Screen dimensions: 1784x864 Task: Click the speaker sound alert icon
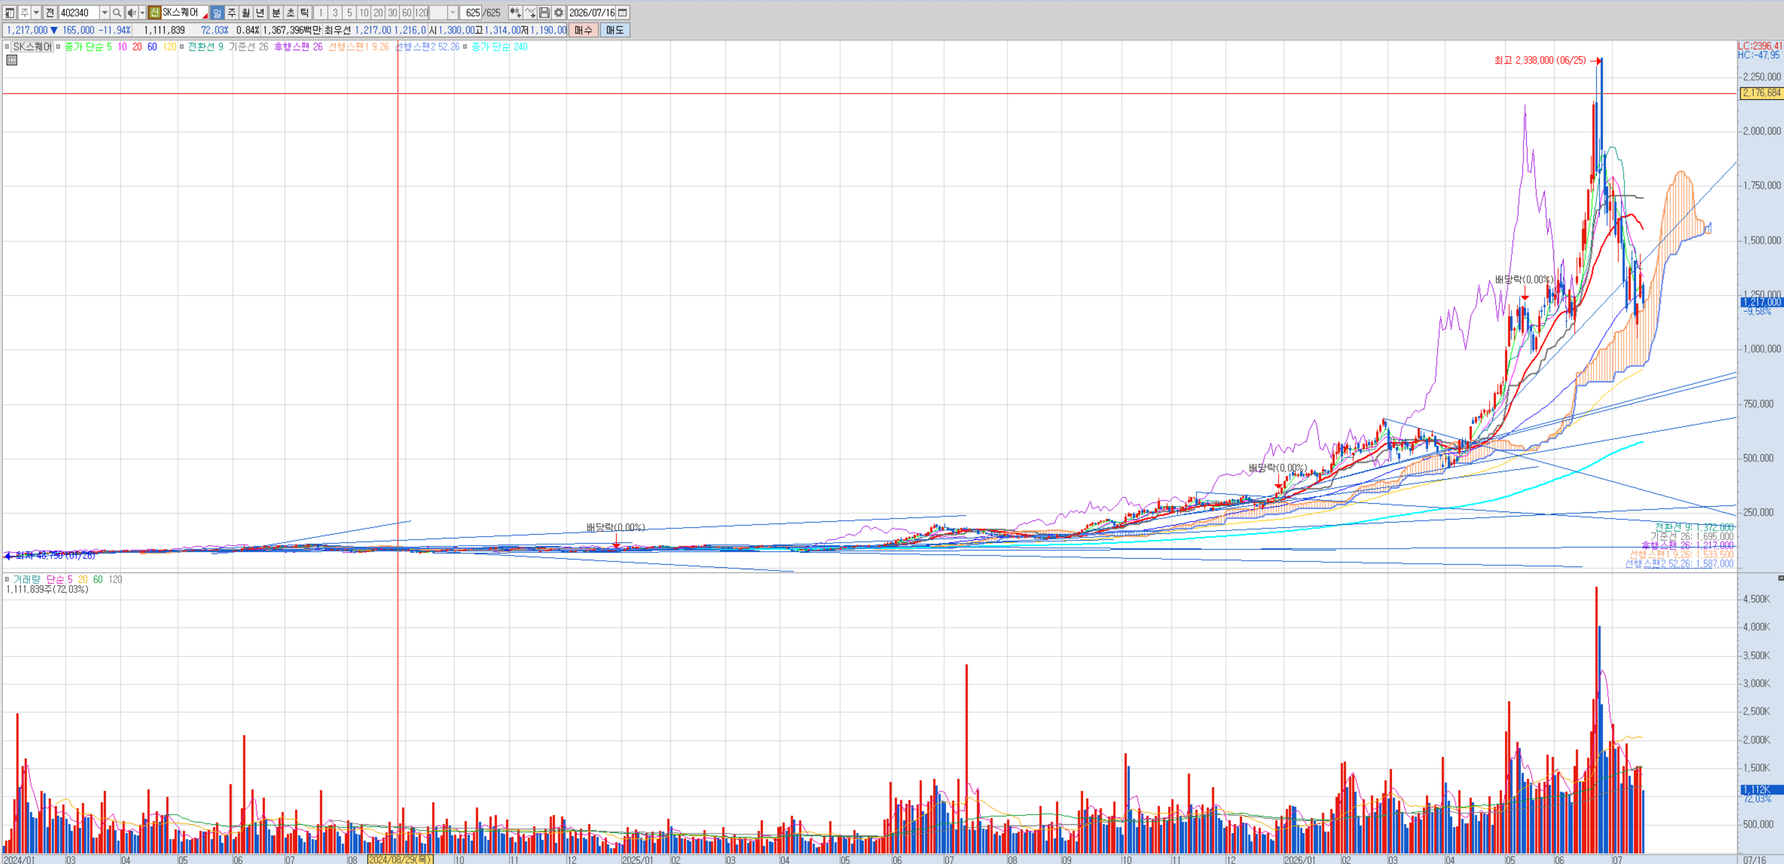(x=131, y=13)
